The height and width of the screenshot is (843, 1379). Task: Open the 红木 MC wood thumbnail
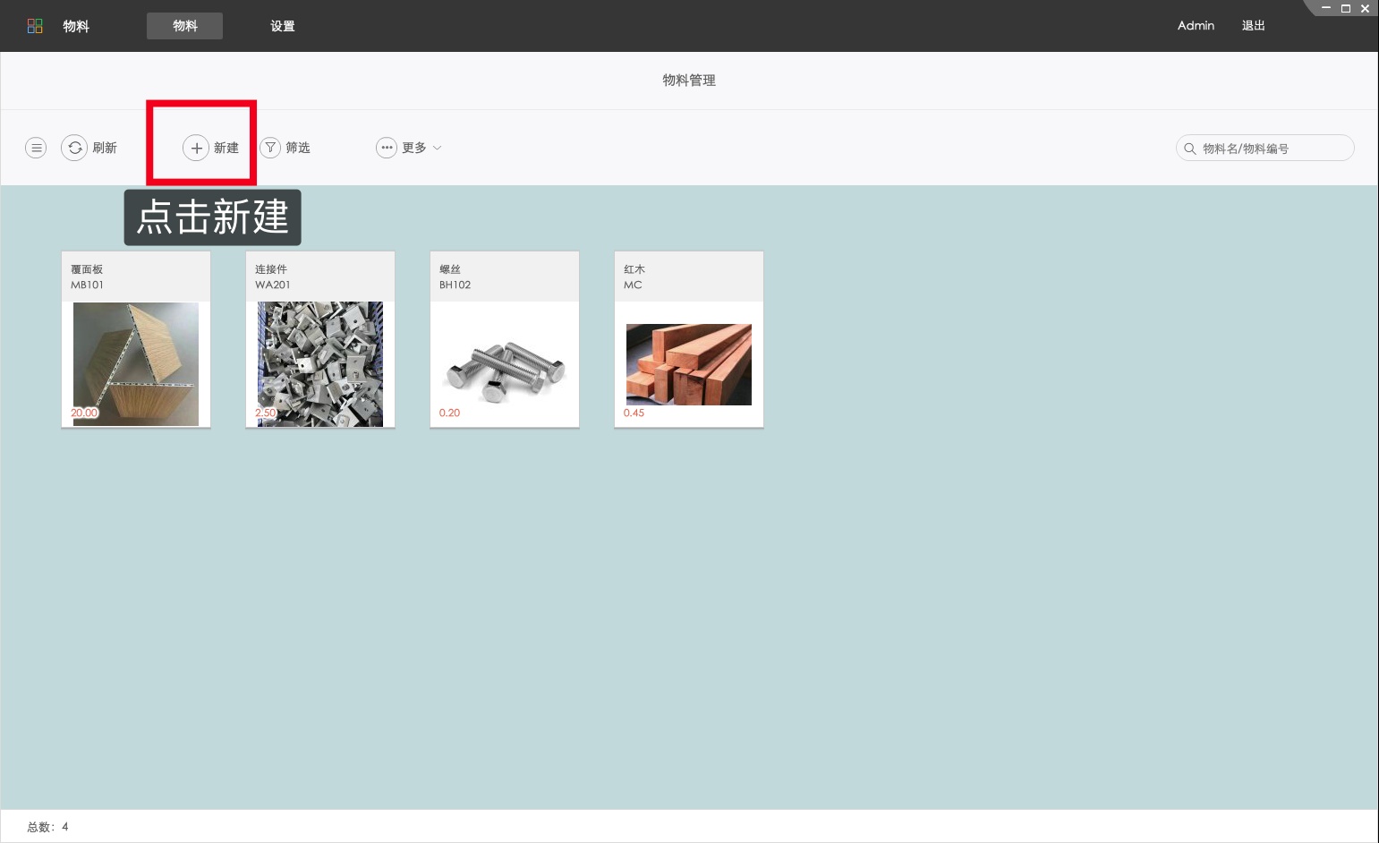tap(689, 364)
